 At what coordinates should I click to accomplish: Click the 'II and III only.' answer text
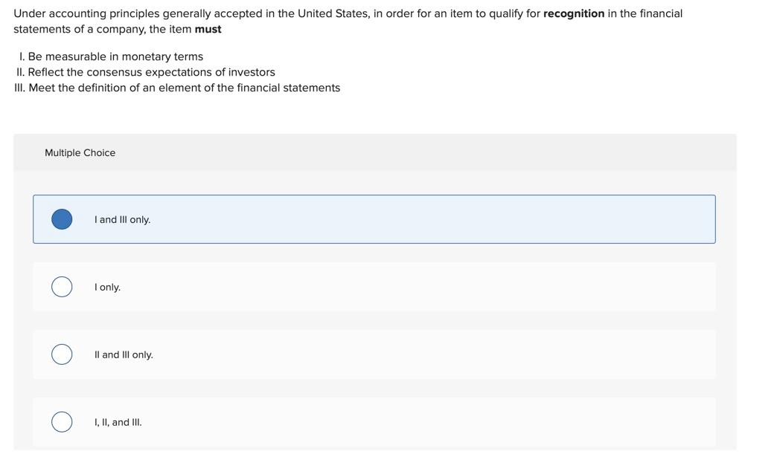(124, 354)
